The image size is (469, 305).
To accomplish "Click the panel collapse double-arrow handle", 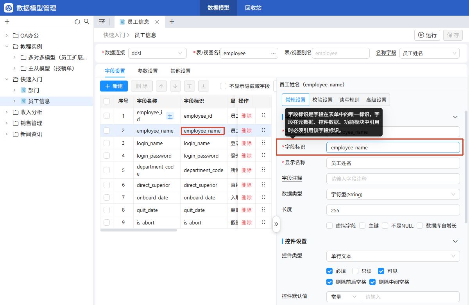I will click(x=276, y=224).
